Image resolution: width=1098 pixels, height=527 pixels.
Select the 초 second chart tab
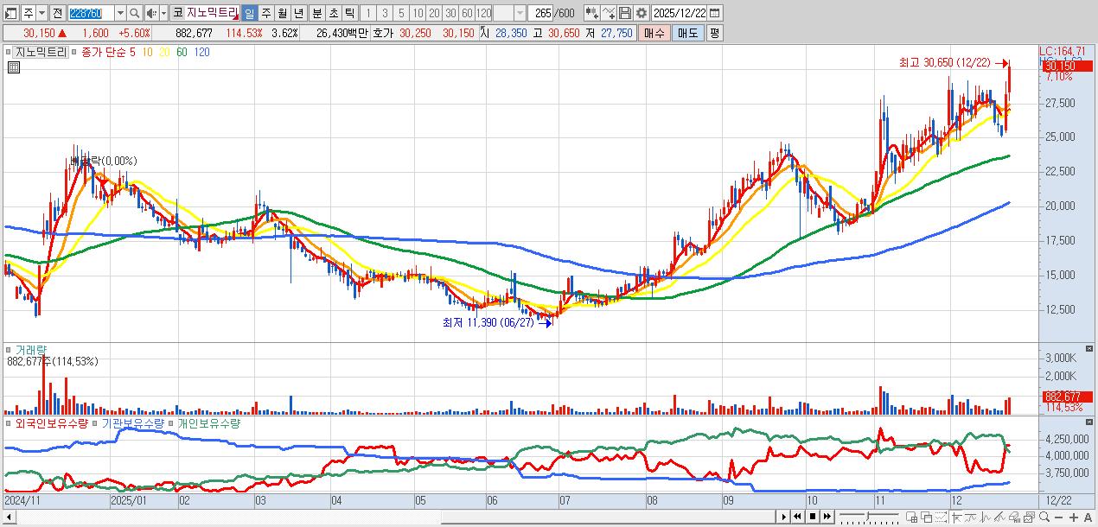click(x=333, y=13)
